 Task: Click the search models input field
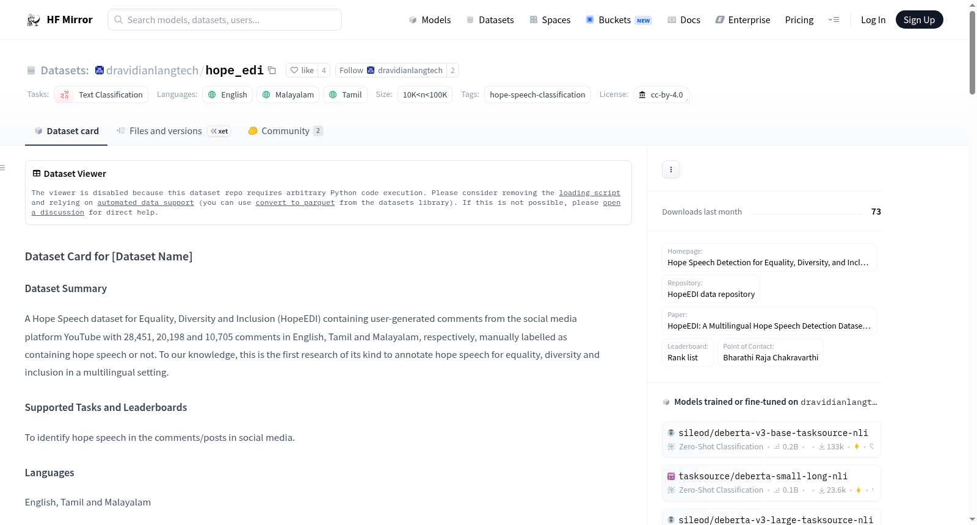225,20
